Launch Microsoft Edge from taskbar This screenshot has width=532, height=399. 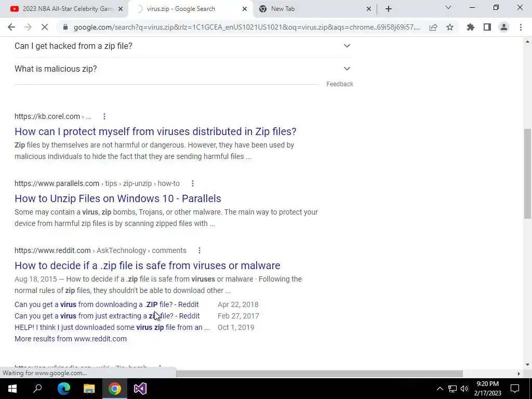tap(63, 389)
